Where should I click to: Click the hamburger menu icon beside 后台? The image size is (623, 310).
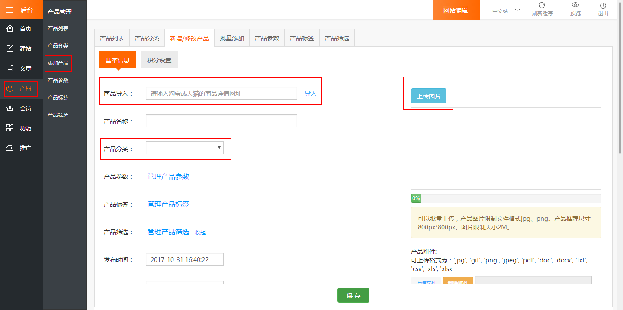(10, 10)
